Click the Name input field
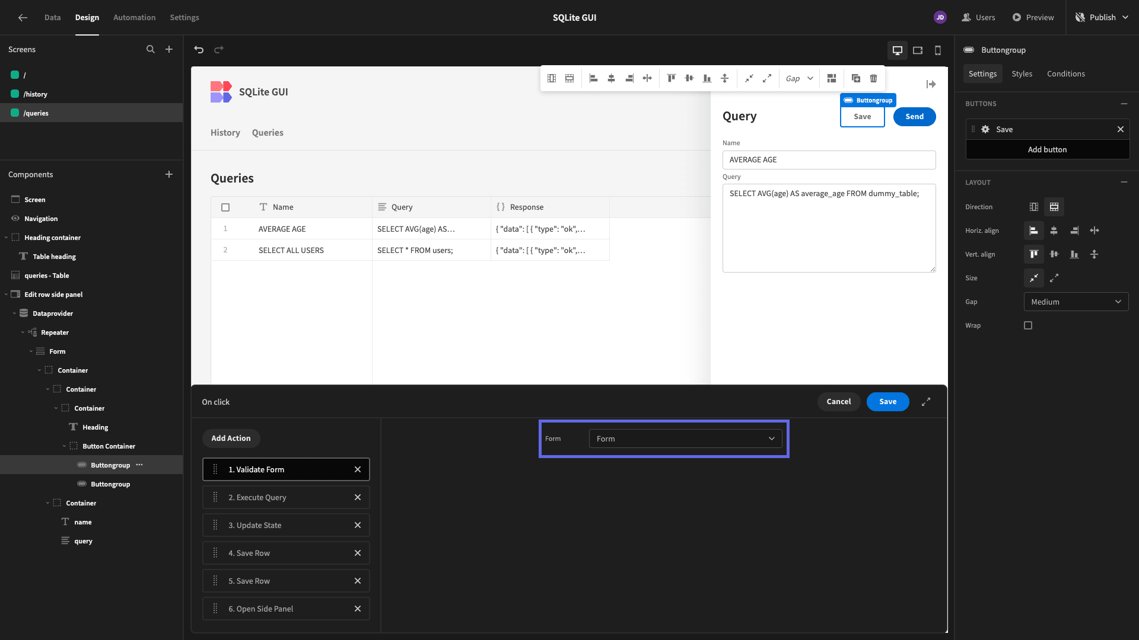 (829, 160)
